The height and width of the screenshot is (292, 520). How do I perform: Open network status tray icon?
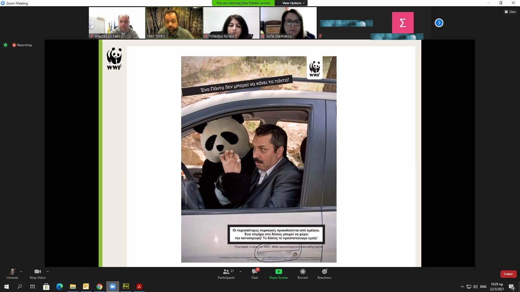point(469,287)
